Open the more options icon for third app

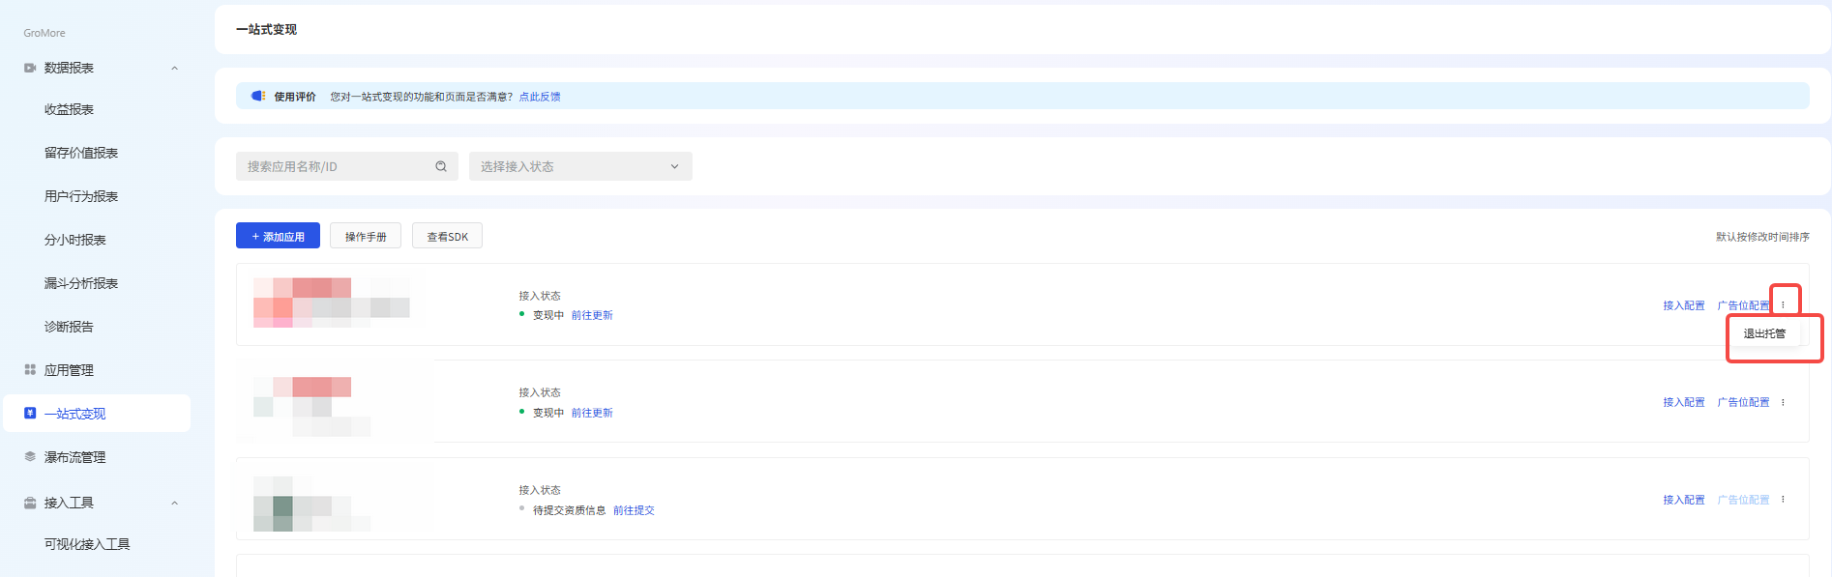click(1783, 500)
